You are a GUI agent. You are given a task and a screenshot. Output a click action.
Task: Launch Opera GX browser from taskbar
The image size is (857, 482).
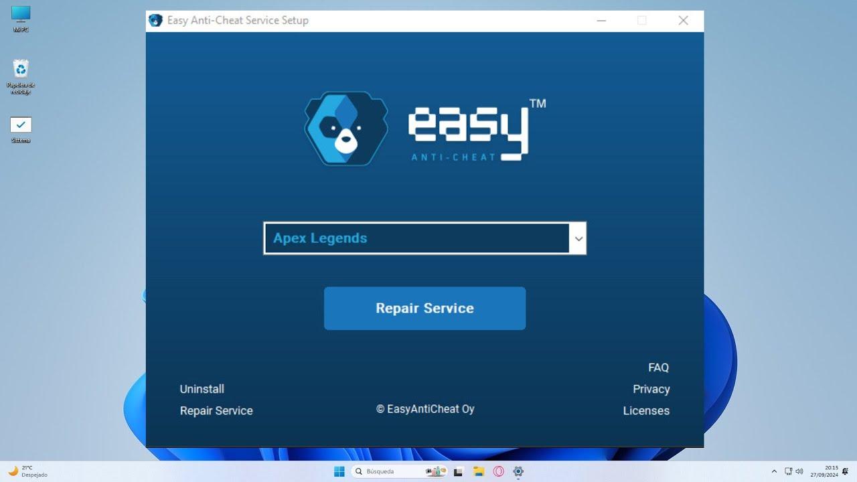coord(498,471)
